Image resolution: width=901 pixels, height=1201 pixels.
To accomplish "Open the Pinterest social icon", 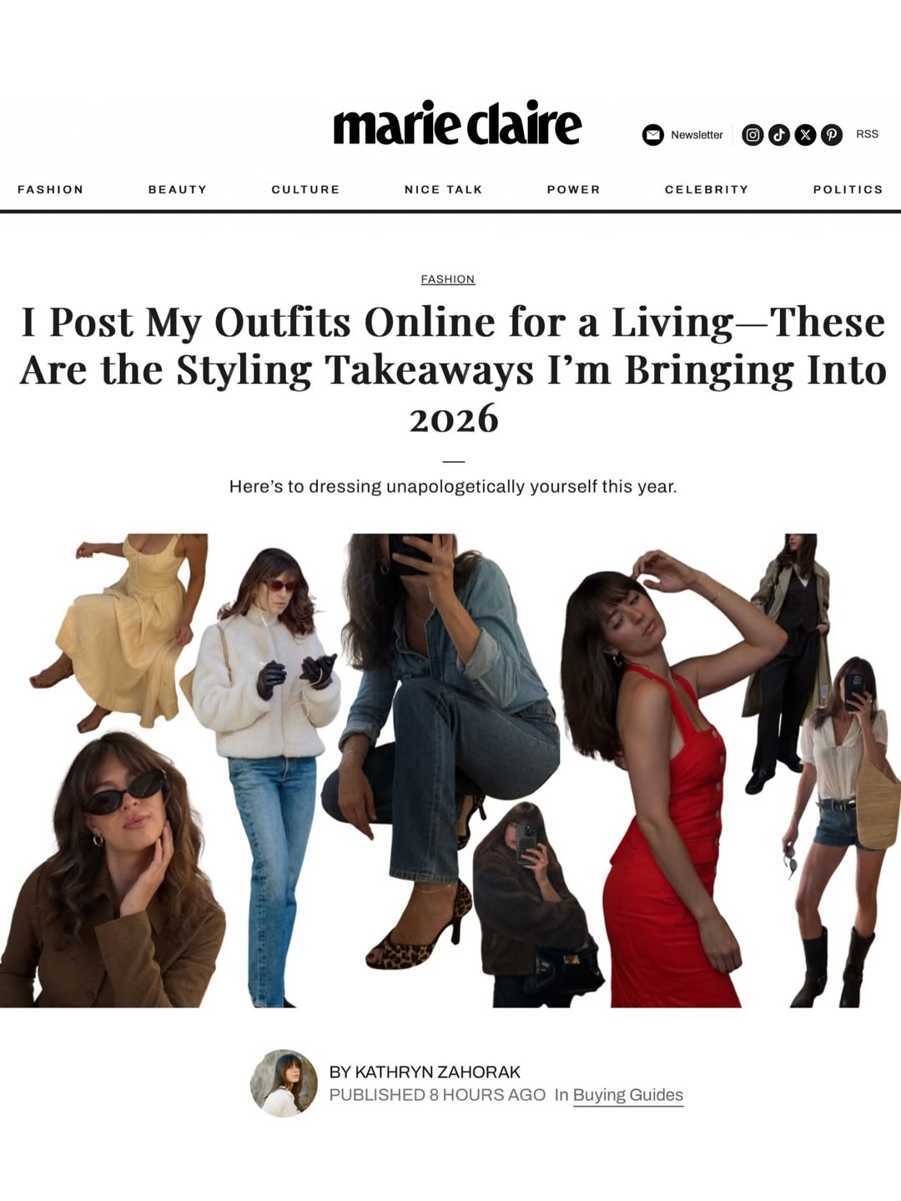I will pos(832,134).
